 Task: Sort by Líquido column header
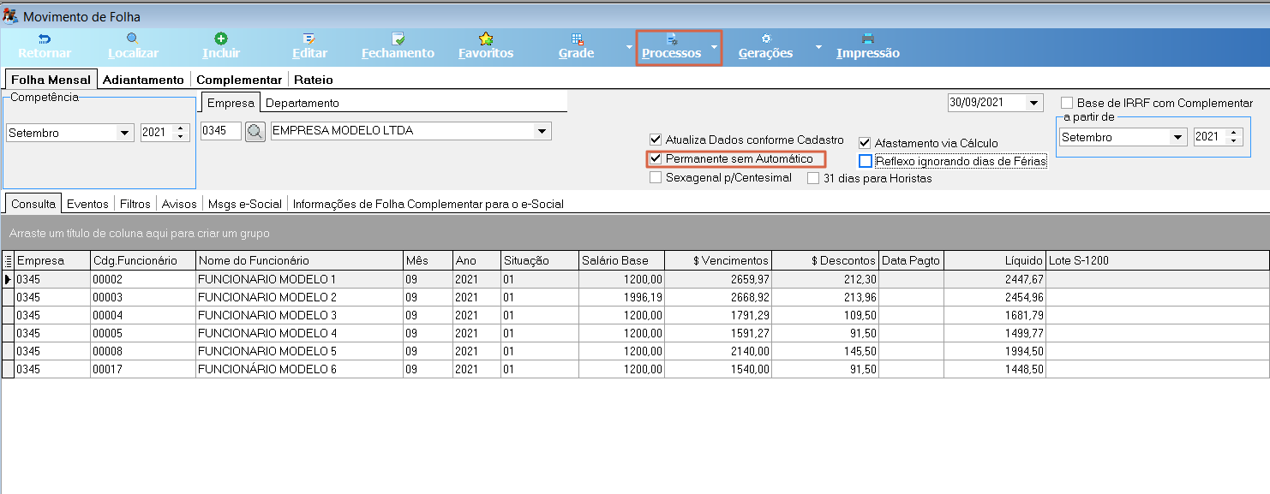click(x=994, y=260)
